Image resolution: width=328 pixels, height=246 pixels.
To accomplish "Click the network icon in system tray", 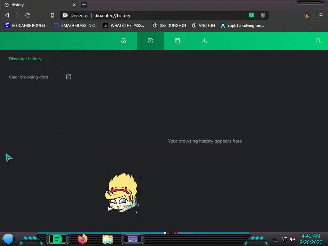I will 285,239.
